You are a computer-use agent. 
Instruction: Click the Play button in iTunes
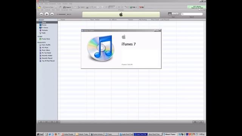click(47, 14)
